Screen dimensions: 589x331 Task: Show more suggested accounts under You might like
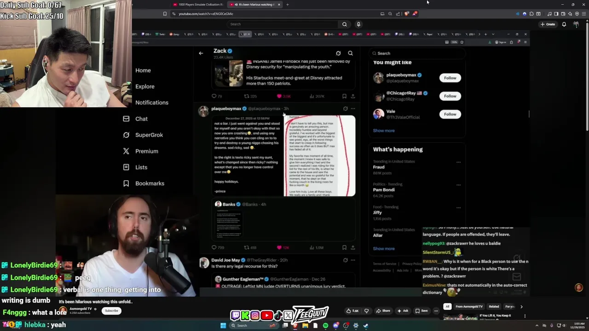384,131
